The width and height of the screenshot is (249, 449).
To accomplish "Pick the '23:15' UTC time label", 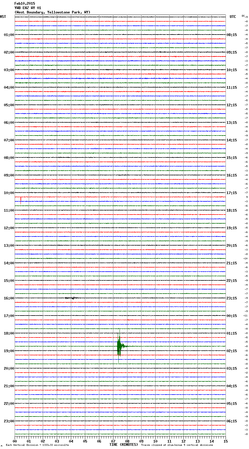I will [x=232, y=298].
